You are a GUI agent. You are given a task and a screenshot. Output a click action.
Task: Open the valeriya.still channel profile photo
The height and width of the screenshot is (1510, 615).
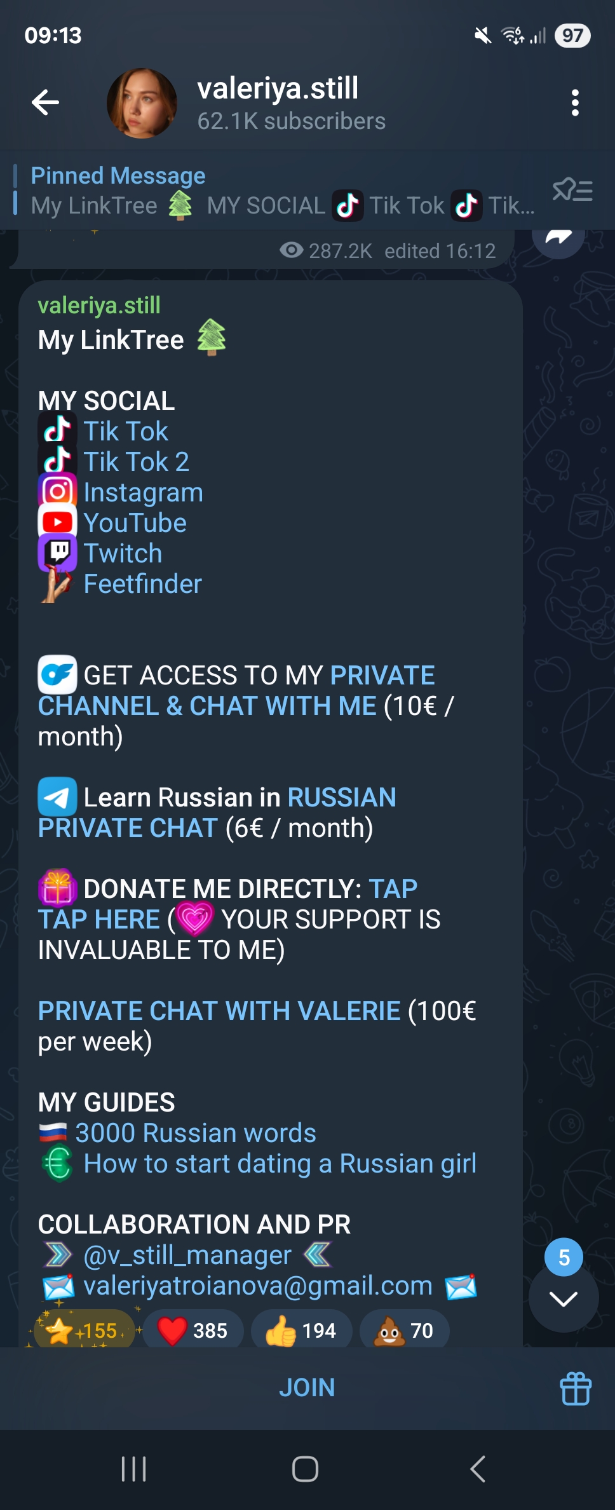(x=142, y=103)
